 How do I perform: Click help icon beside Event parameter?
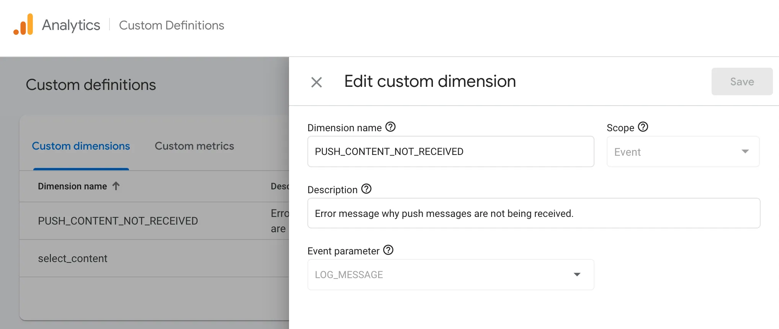click(388, 250)
